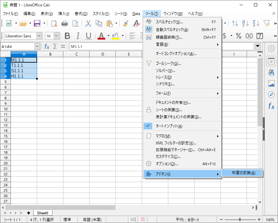Viewport: 278px width, 223px height.
Task: Uncheck the AutoInput option
Action: [x=182, y=126]
